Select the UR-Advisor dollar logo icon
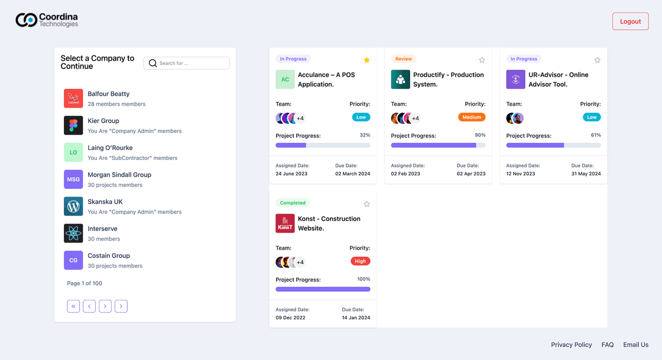 click(515, 78)
